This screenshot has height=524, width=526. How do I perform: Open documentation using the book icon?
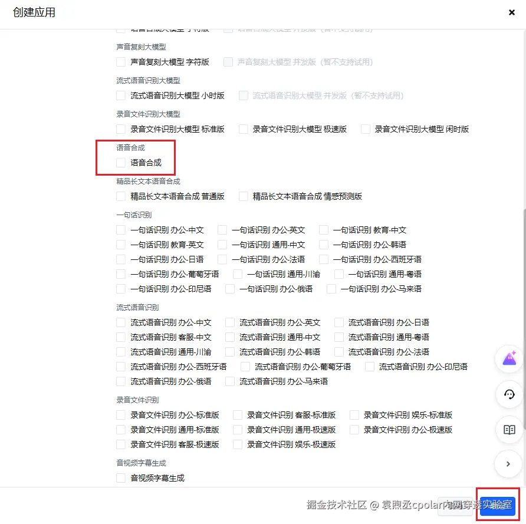508,430
